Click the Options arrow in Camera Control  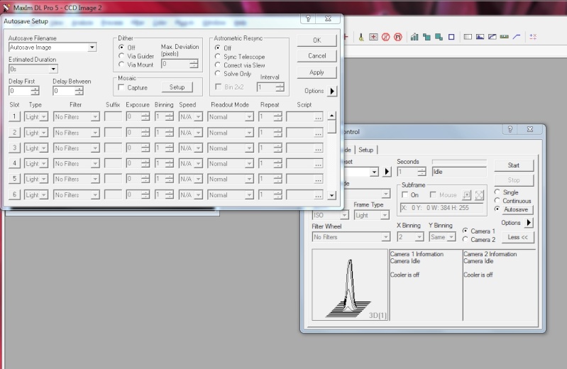(x=529, y=223)
